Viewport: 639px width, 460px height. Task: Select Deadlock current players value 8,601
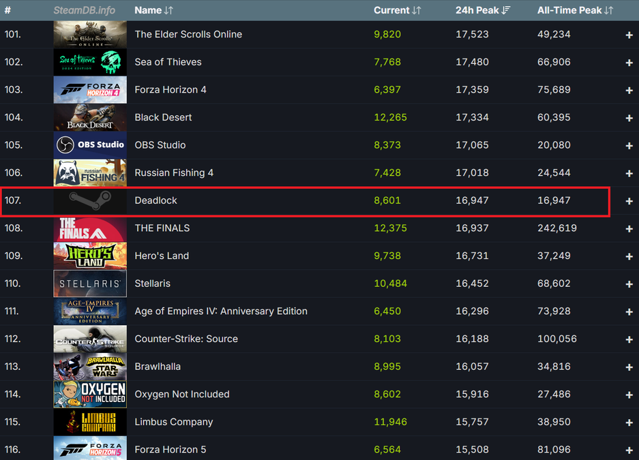(x=387, y=200)
